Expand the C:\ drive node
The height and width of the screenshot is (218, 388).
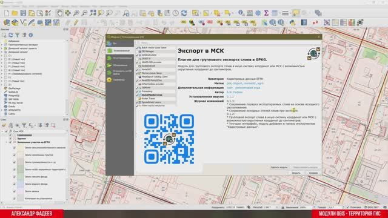point(2,56)
